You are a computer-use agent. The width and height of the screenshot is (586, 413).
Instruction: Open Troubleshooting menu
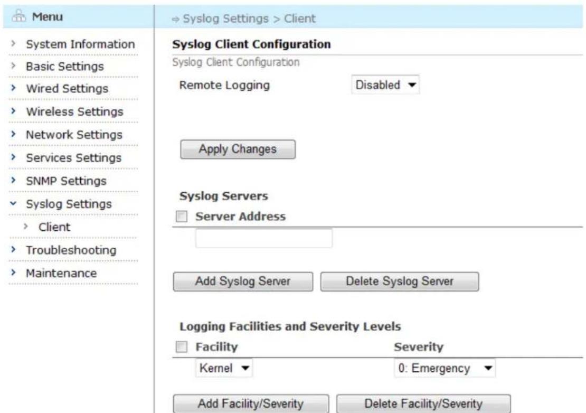pos(71,250)
